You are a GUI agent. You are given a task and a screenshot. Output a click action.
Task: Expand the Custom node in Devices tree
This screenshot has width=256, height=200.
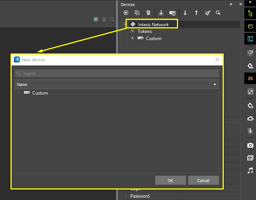click(x=132, y=39)
